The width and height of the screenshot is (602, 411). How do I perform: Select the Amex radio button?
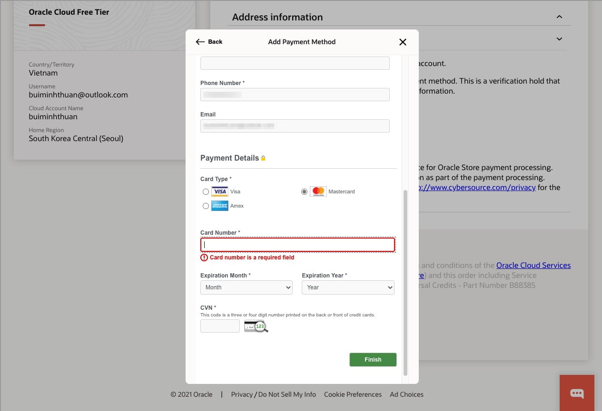pyautogui.click(x=206, y=206)
